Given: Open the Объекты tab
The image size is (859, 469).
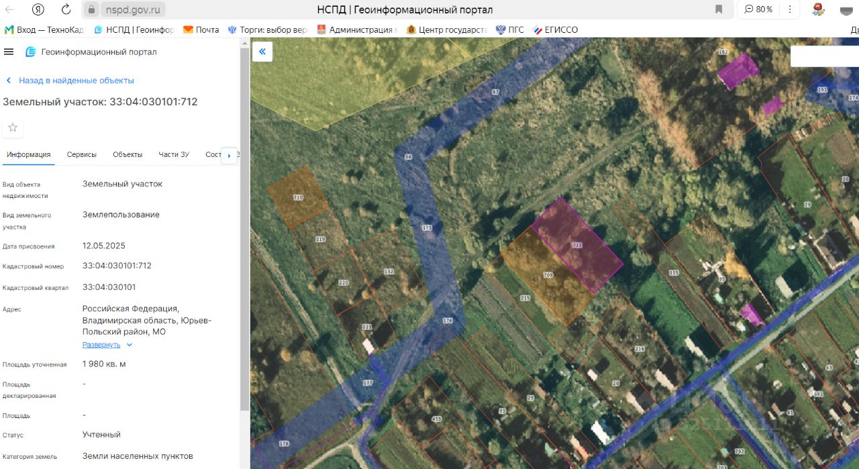Looking at the screenshot, I should click(x=128, y=154).
